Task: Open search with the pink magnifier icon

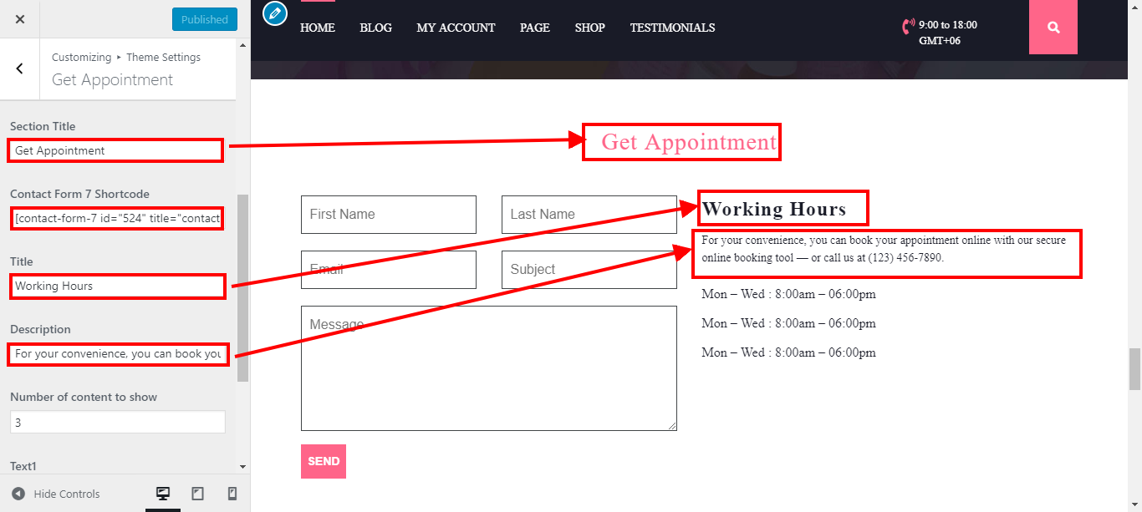Action: tap(1053, 28)
